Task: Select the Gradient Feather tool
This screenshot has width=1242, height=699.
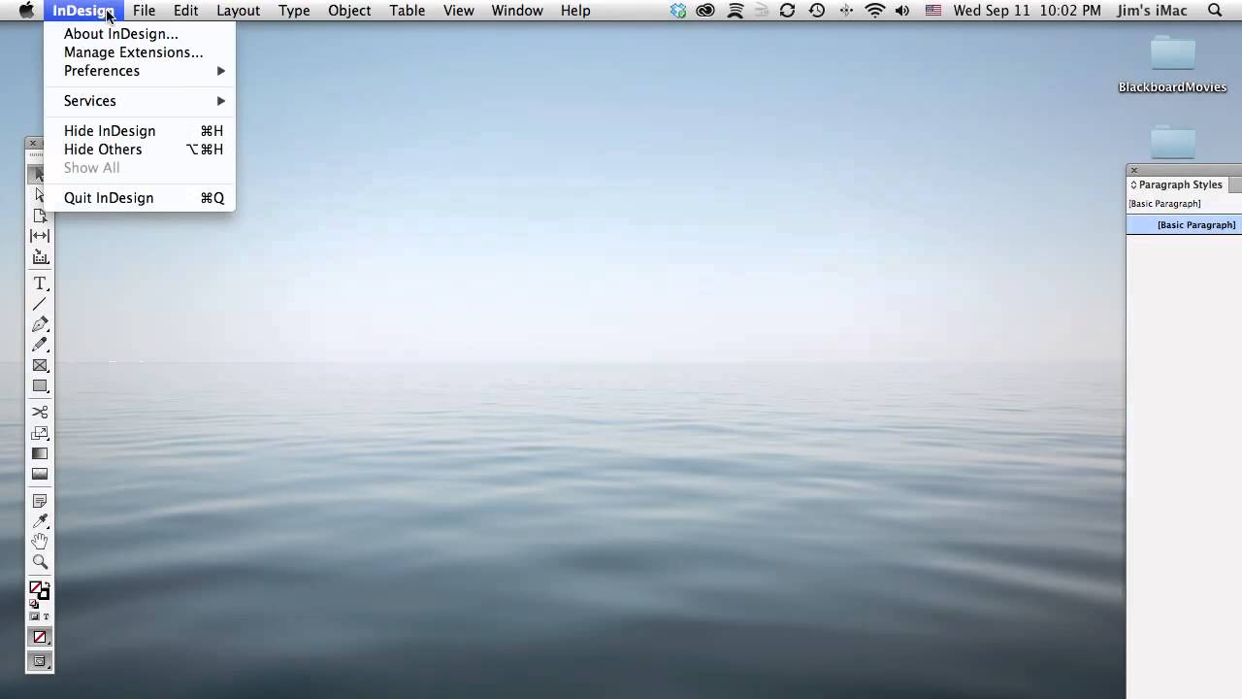Action: click(x=40, y=474)
